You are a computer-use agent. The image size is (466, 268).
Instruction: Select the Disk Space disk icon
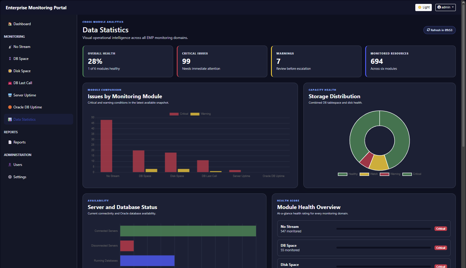10,71
